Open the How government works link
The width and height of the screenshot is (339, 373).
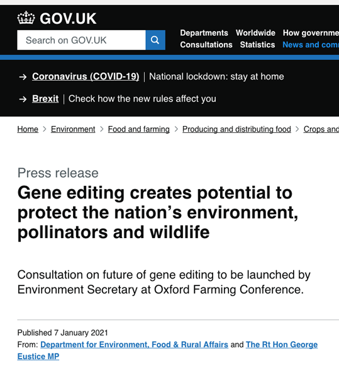point(311,33)
